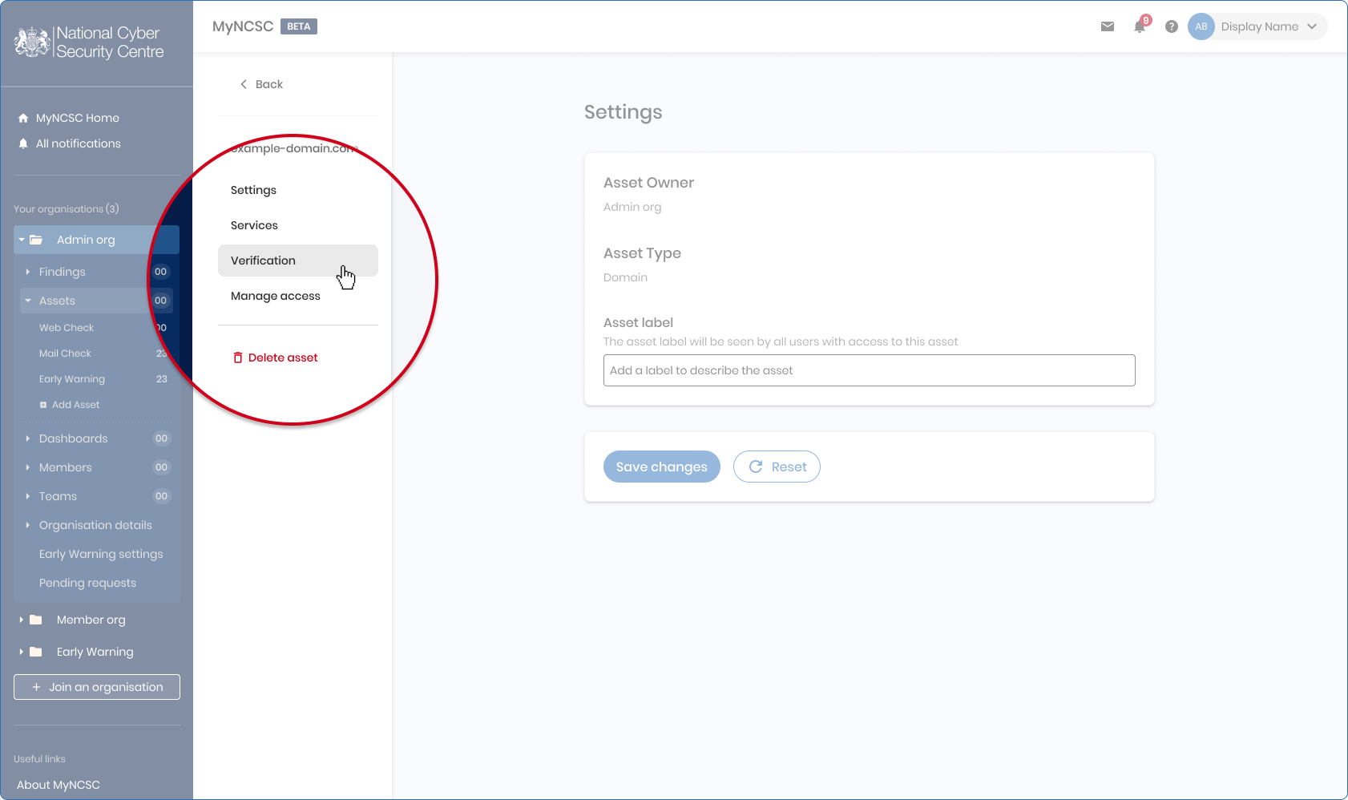This screenshot has height=800, width=1348.
Task: Go to MyNCSC Home
Action: click(78, 118)
